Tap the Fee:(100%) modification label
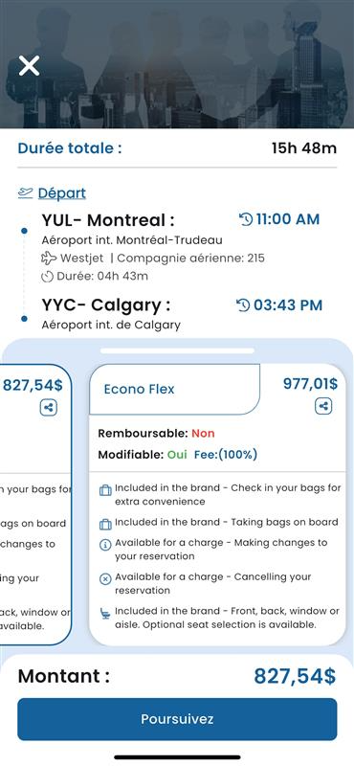 pos(226,455)
